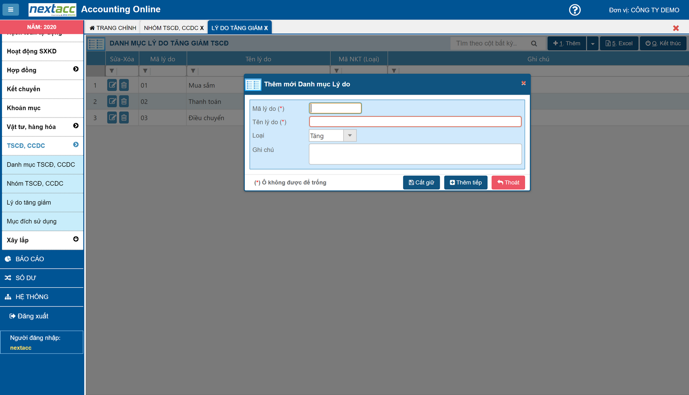The height and width of the screenshot is (395, 689).
Task: Click the hamburger menu icon in header
Action: 11,10
